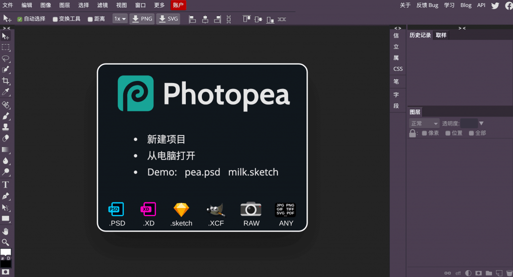The width and height of the screenshot is (513, 277).
Task: Click the align bottom edges icon
Action: click(270, 19)
